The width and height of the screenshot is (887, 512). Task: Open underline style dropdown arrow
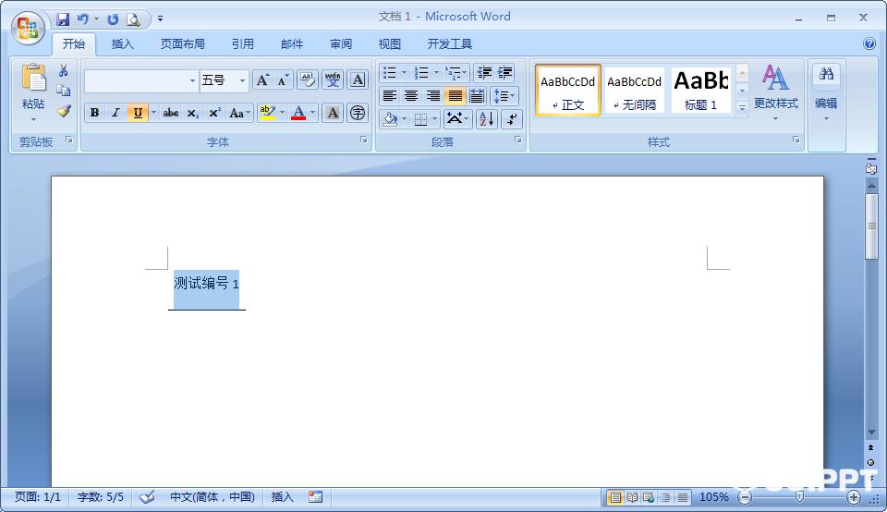(153, 113)
